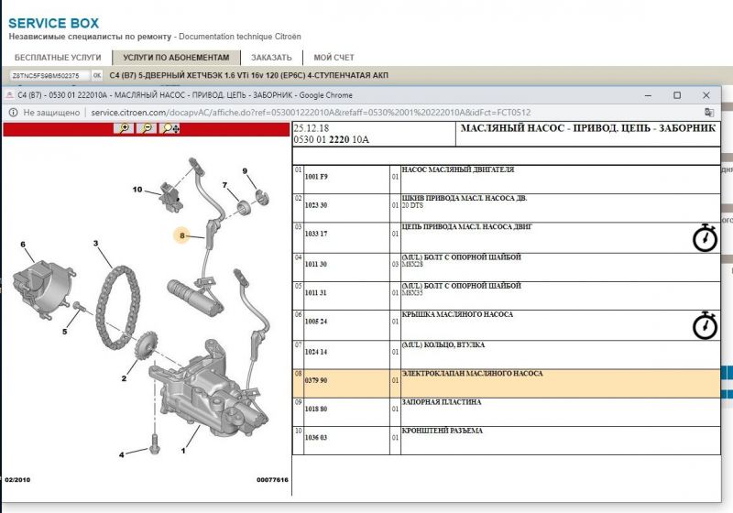Click stopwatch icon in row 03
The height and width of the screenshot is (513, 733).
coord(705,237)
